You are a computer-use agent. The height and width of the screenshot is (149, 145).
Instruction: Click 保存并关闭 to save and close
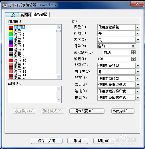pos(47,141)
